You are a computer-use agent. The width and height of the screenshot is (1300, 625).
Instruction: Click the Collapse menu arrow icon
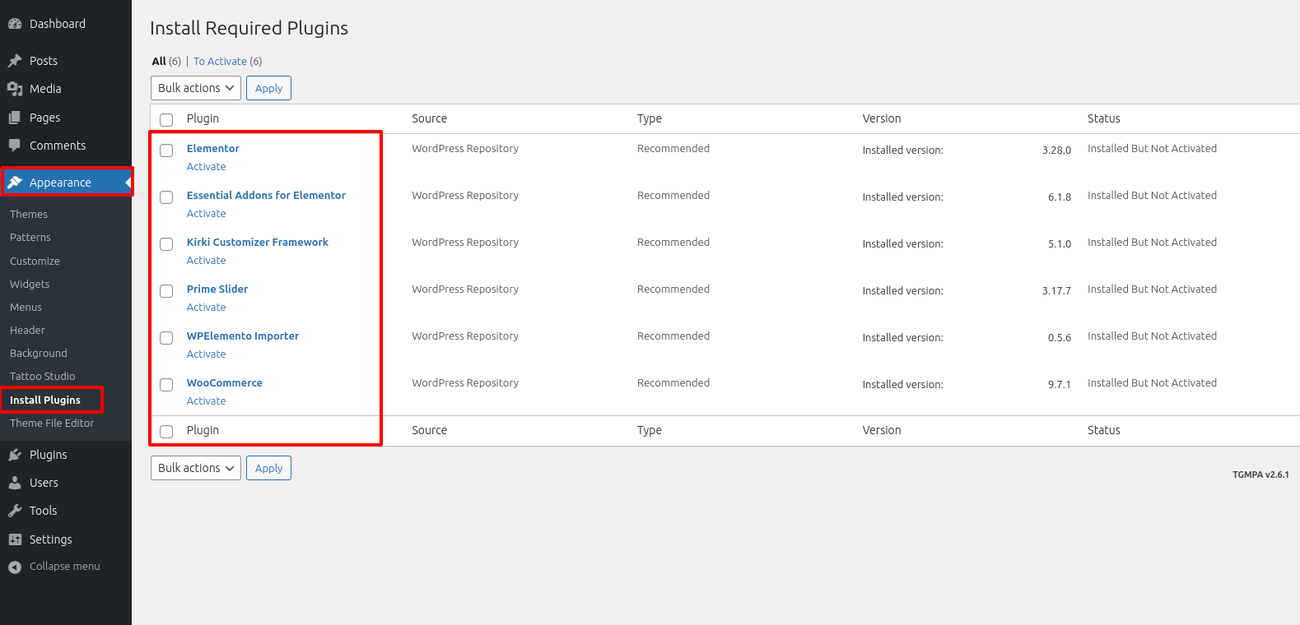click(x=15, y=567)
